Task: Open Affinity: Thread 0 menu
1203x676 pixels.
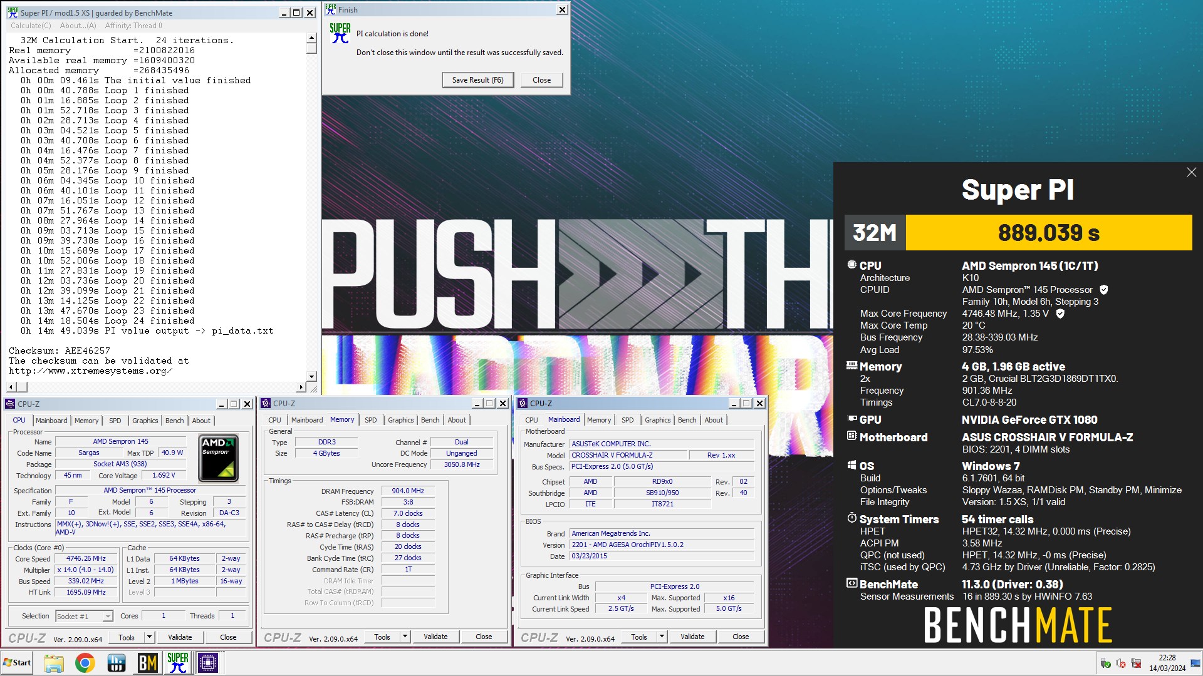Action: [x=133, y=26]
